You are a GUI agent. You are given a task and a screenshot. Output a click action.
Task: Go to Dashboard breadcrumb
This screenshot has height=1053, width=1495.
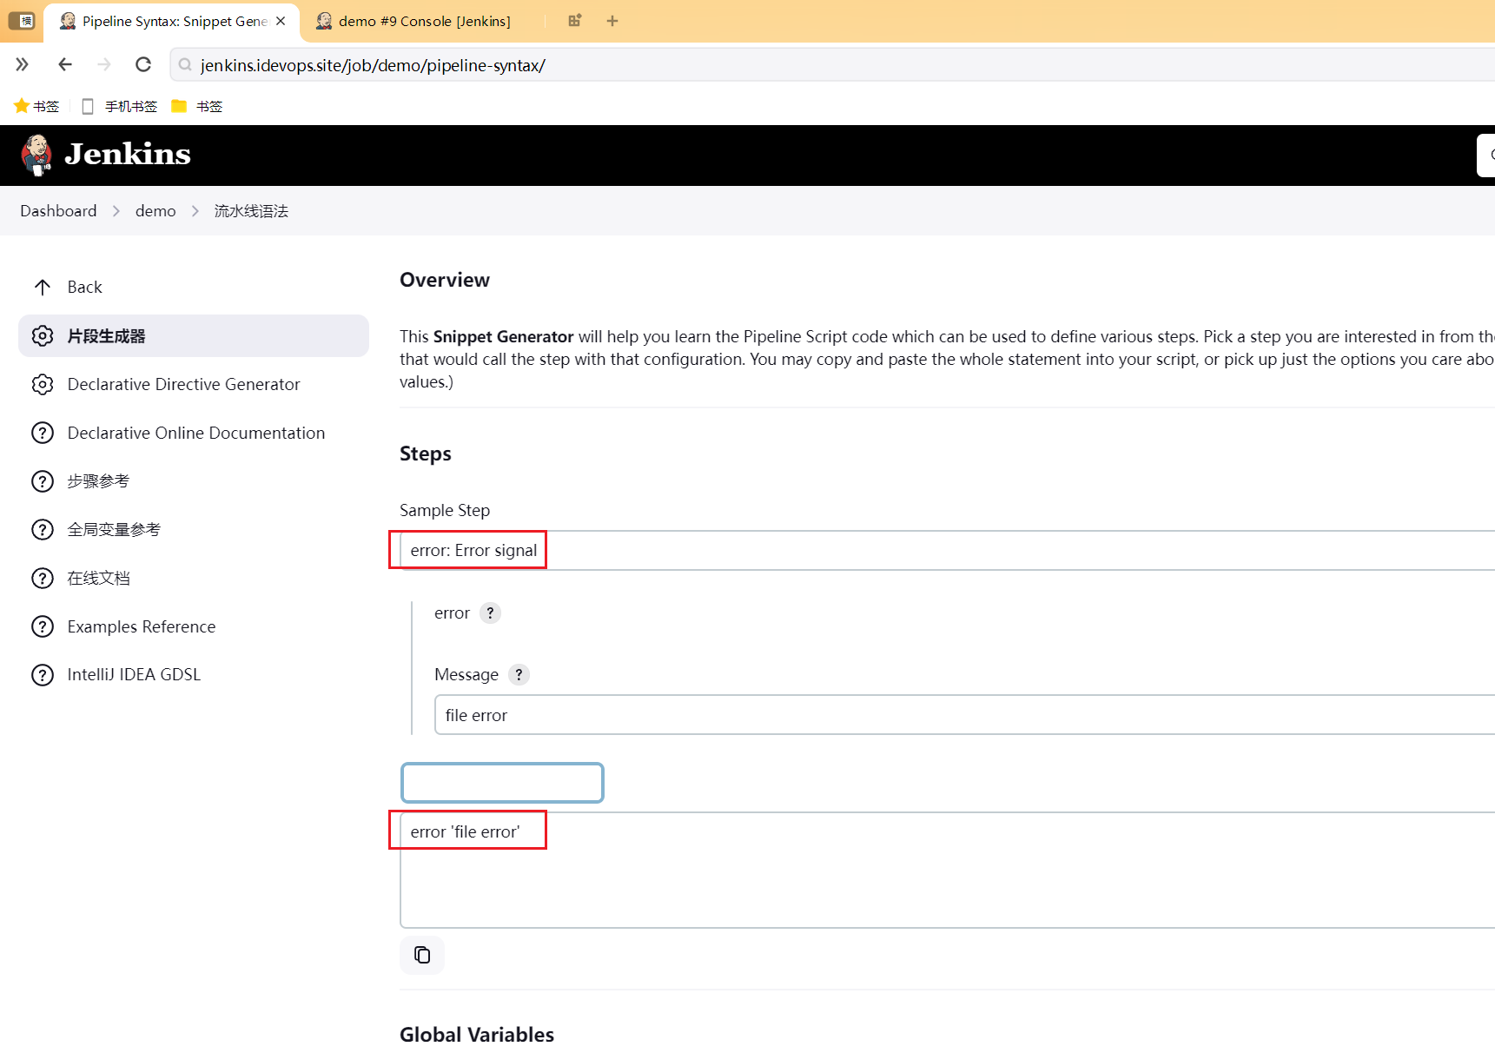(x=58, y=211)
